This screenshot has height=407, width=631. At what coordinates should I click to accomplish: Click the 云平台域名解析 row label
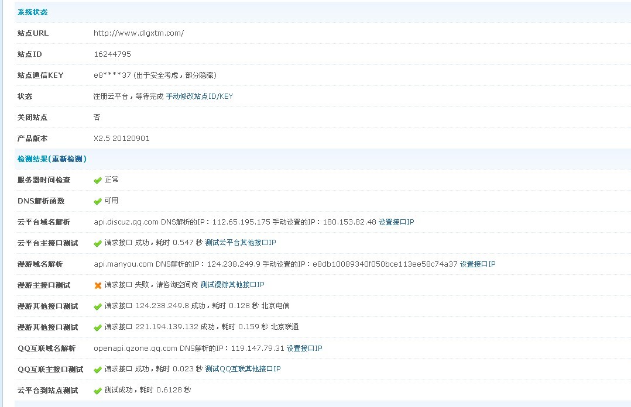44,222
